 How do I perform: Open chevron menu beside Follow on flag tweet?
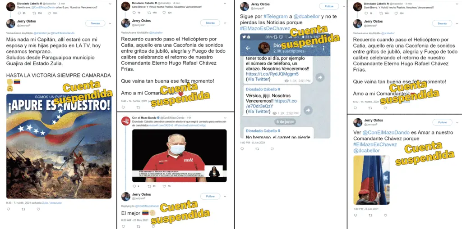pyautogui.click(x=457, y=122)
